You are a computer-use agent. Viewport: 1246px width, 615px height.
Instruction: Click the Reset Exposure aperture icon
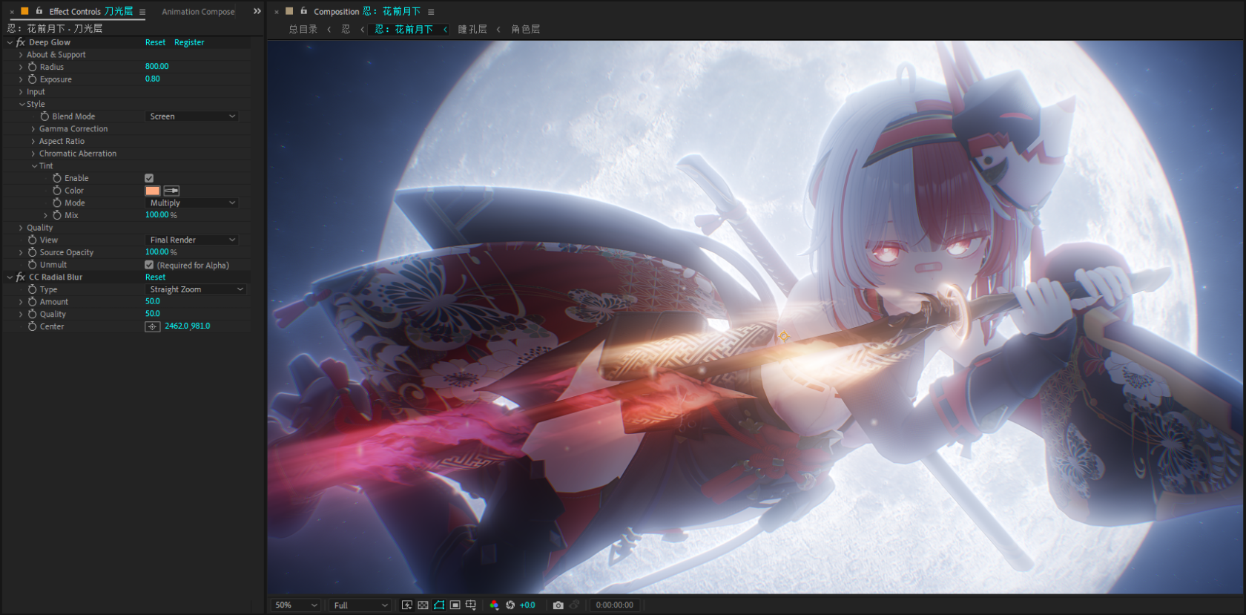pyautogui.click(x=510, y=605)
